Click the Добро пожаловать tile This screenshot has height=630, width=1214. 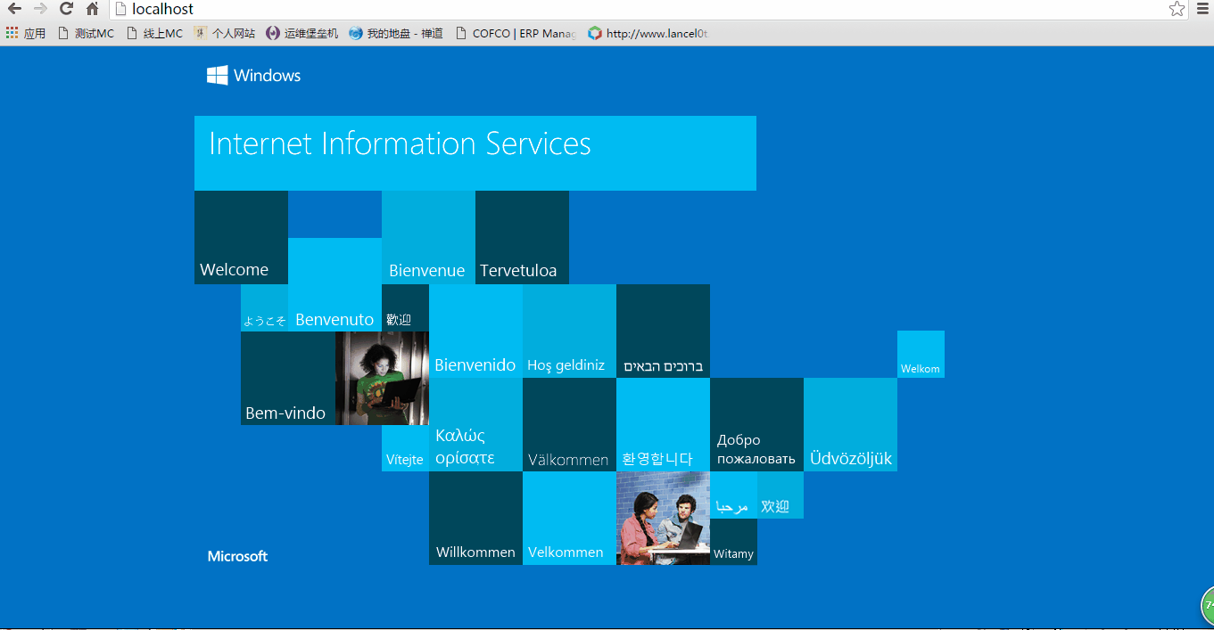(756, 424)
